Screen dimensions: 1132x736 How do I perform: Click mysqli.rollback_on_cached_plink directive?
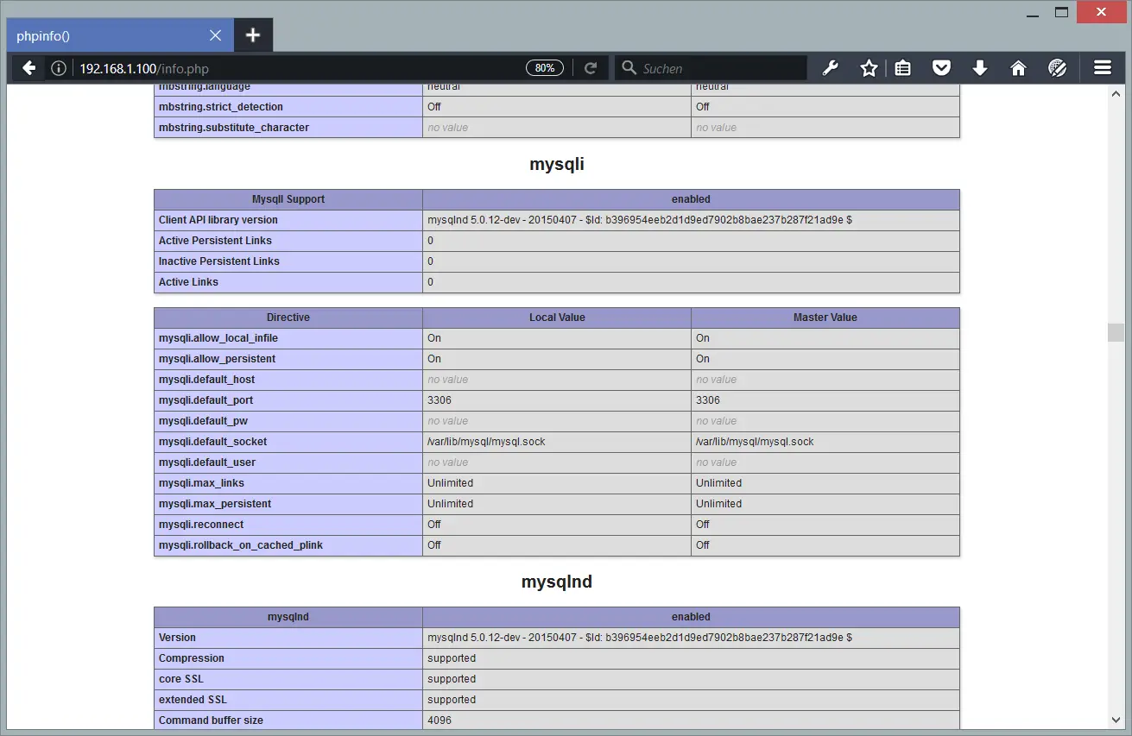pyautogui.click(x=241, y=545)
